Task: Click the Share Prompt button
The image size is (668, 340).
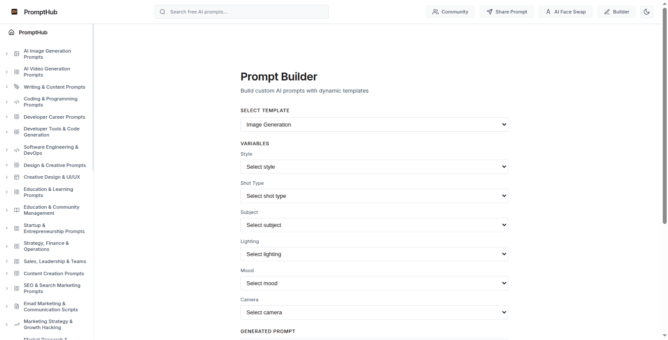Action: 507,12
